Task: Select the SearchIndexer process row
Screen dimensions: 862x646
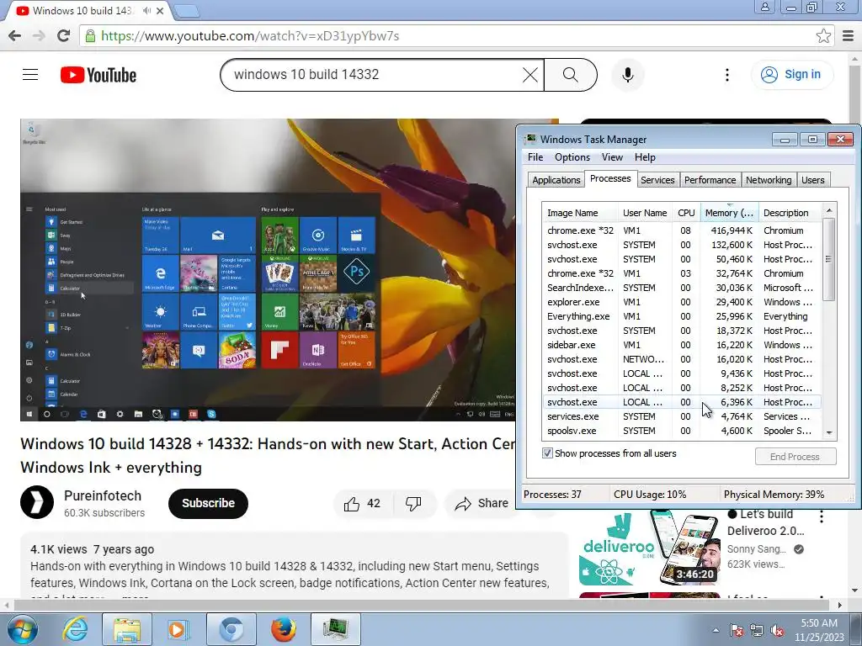Action: click(x=682, y=288)
